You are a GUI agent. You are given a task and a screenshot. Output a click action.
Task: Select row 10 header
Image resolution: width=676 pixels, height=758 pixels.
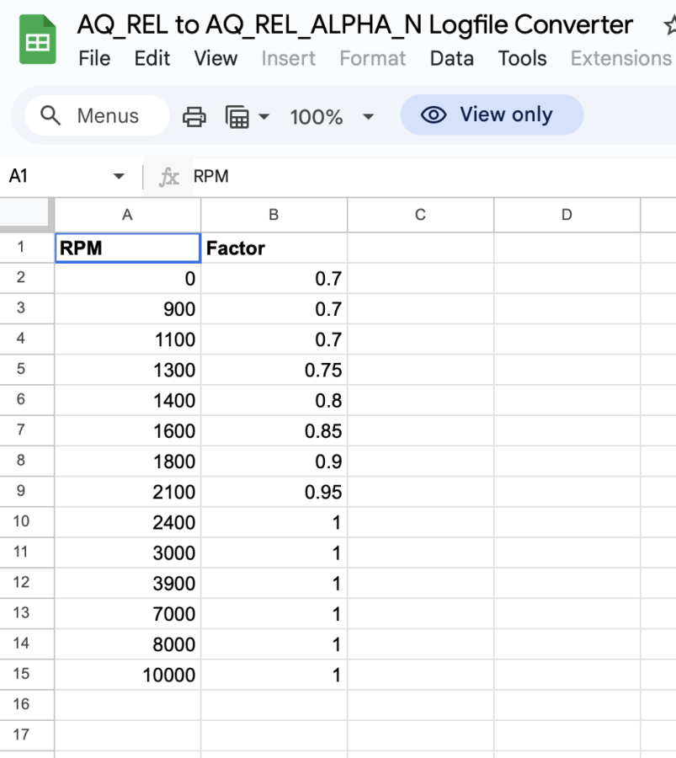click(x=21, y=521)
